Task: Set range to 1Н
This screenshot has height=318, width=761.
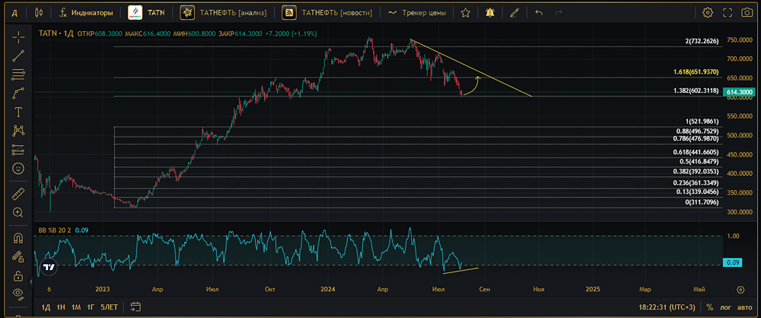Action: [61, 307]
